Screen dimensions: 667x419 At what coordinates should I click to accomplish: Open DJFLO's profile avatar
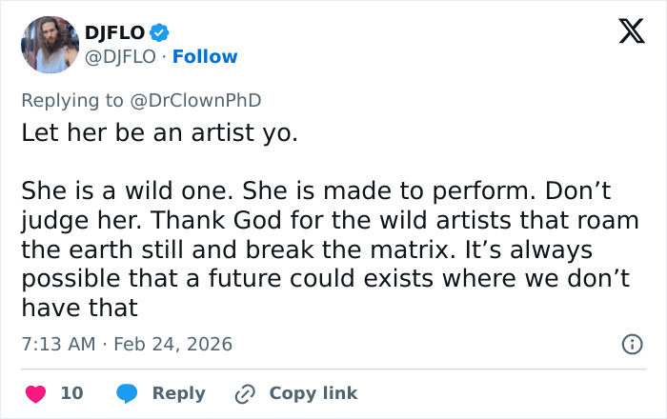tap(49, 44)
